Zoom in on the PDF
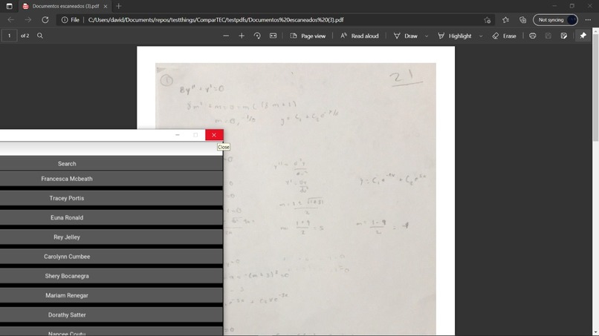The height and width of the screenshot is (336, 599). pos(242,36)
